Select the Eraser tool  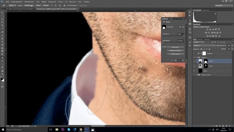2,45
